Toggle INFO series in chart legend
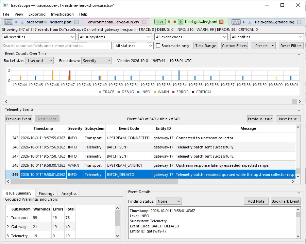This screenshot has height=244, width=306. point(143,92)
